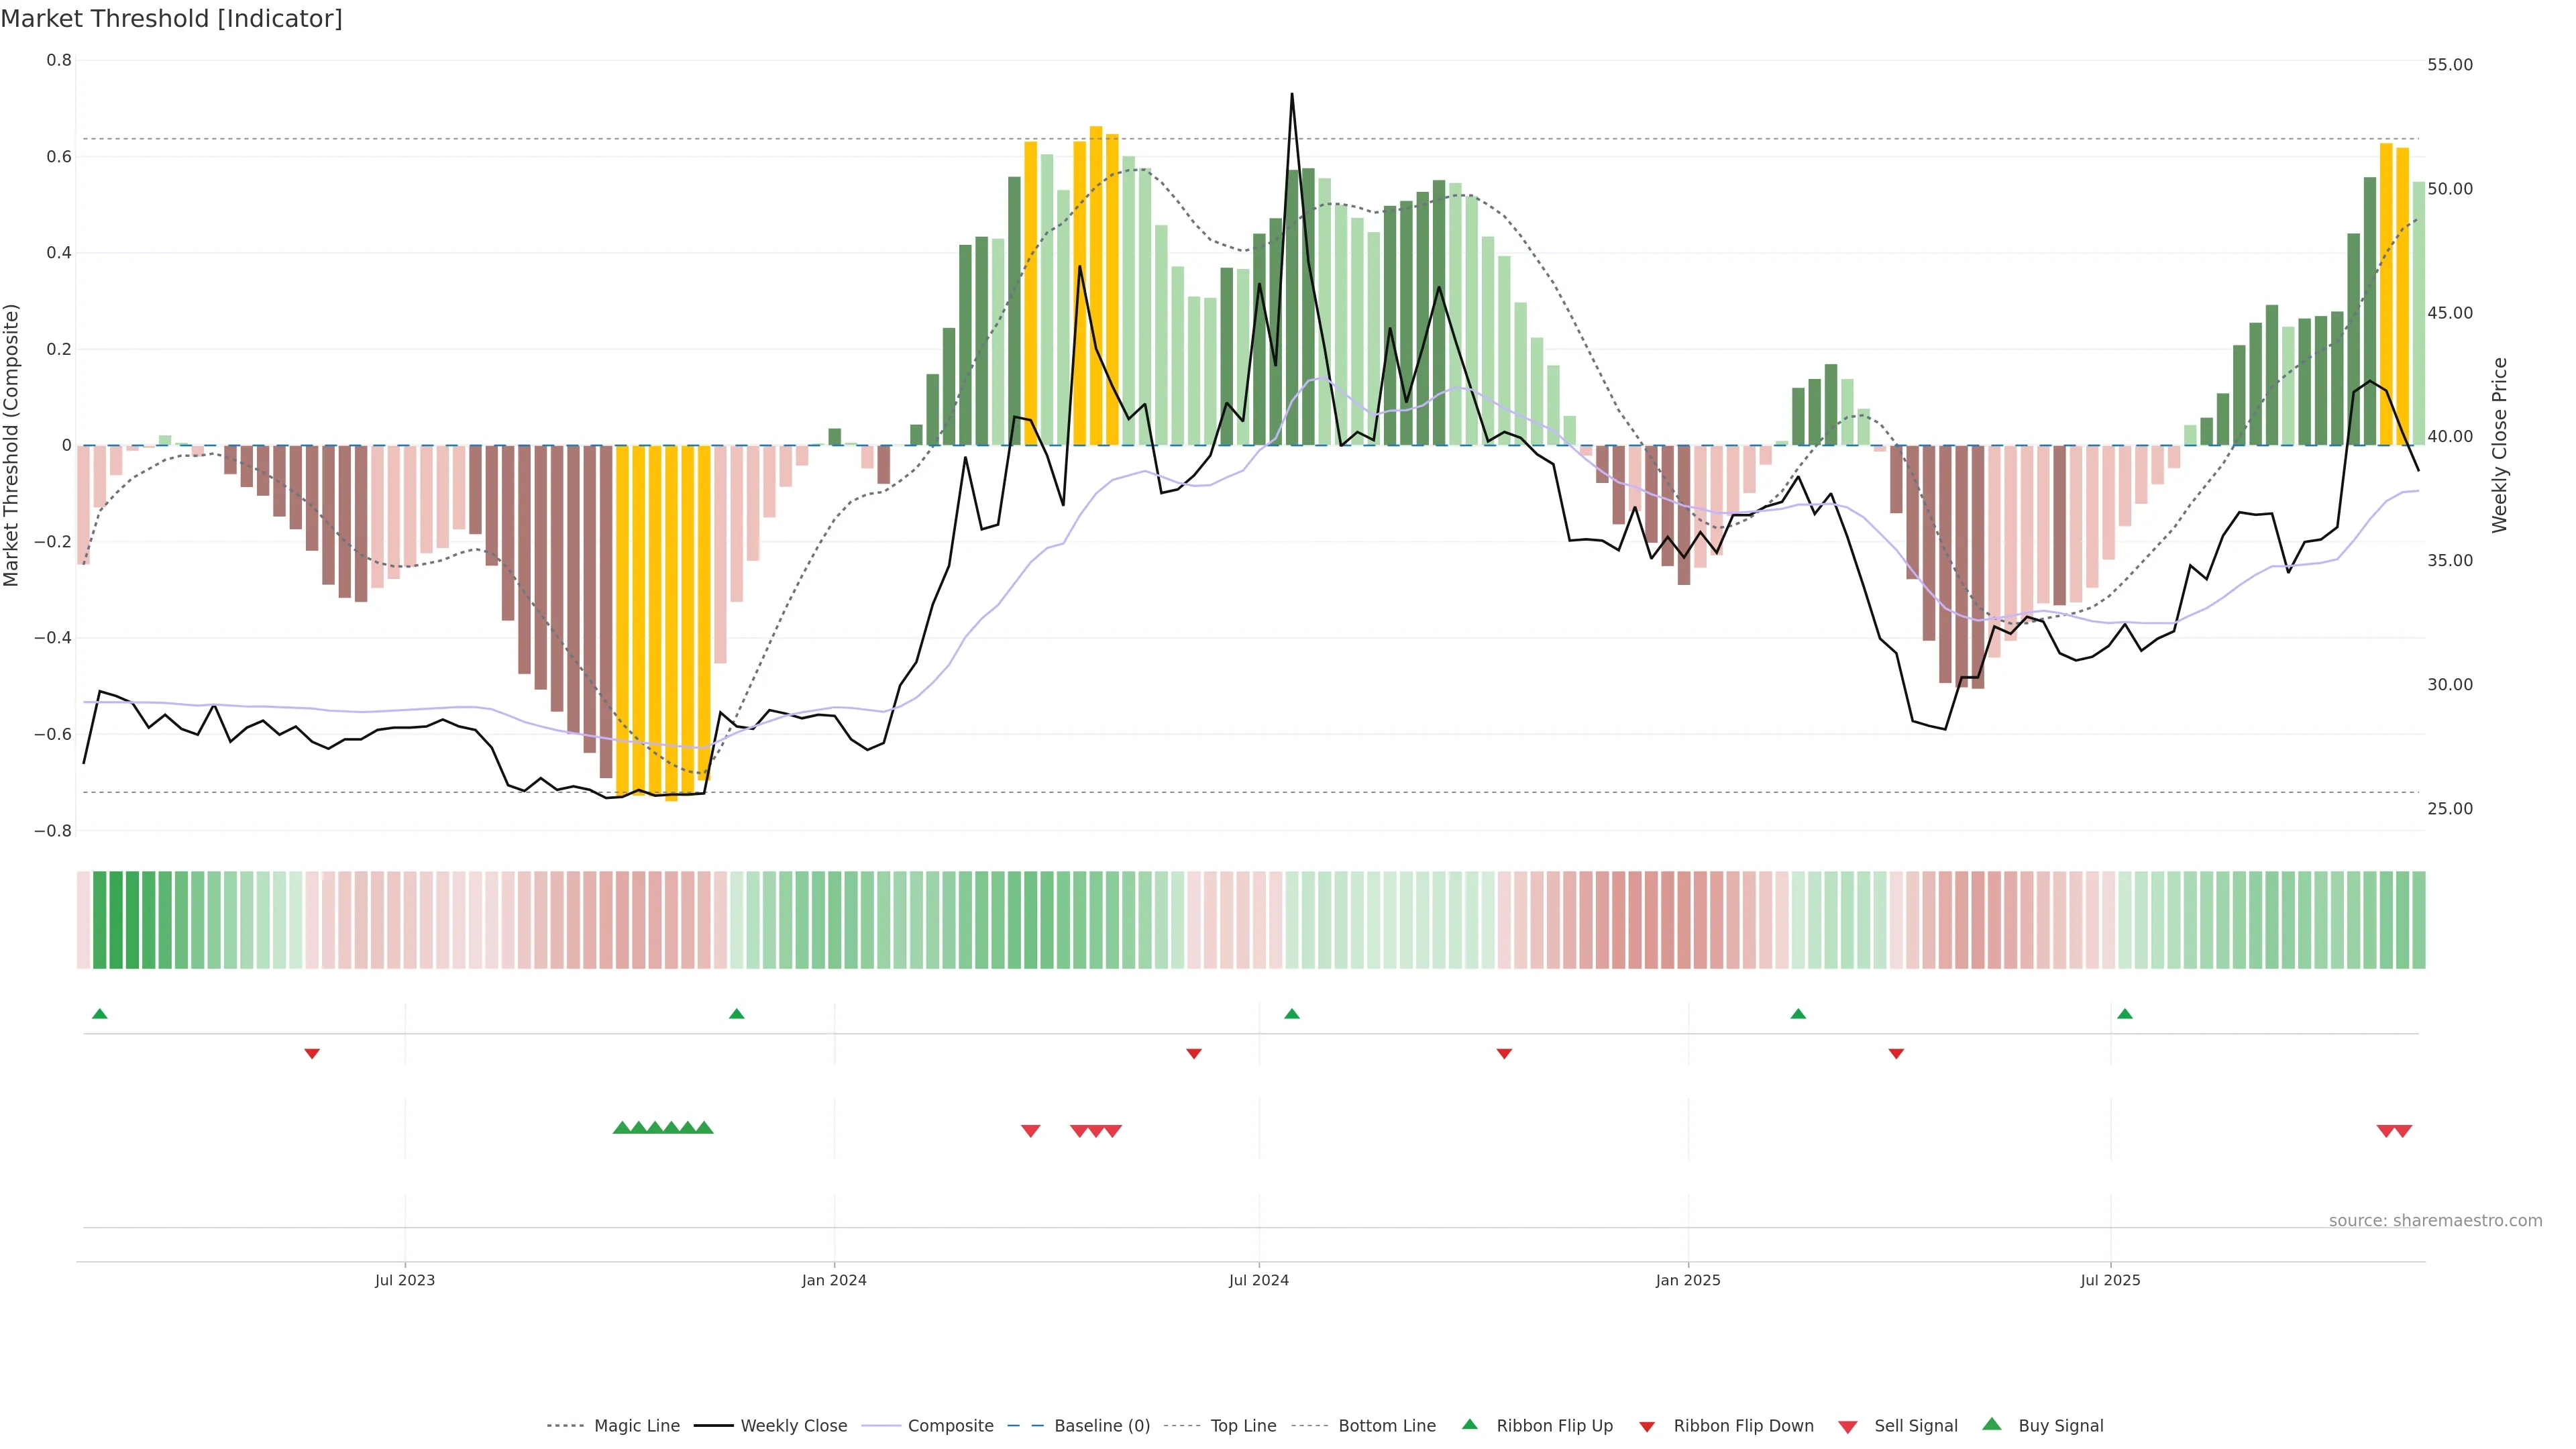Toggle Weekly Close series in legend

coord(793,1426)
